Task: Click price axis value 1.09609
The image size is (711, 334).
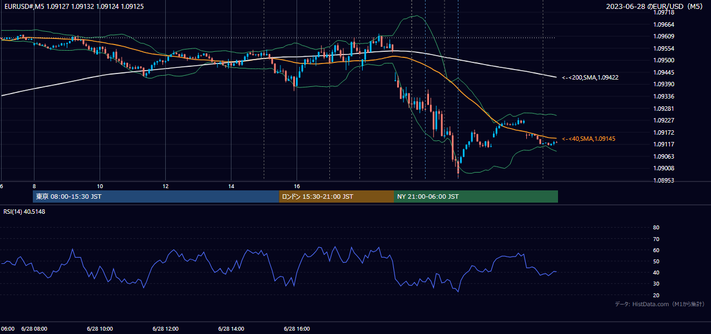Action: click(664, 36)
